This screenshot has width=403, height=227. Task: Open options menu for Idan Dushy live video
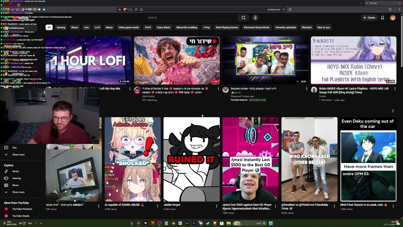(x=218, y=89)
